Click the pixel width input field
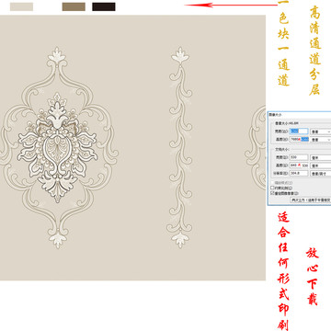The image size is (331, 331). tap(299, 131)
